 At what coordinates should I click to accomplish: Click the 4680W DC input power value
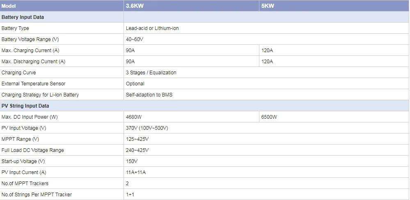pos(134,117)
